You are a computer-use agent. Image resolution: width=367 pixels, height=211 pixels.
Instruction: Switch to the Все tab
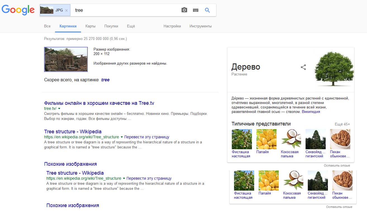point(47,26)
